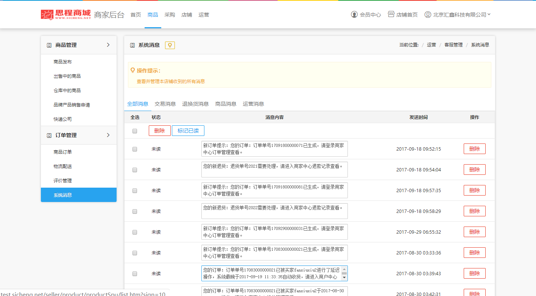Click the 运营 breadcrumb link
Viewport: 536px width, 296px height.
(432, 45)
